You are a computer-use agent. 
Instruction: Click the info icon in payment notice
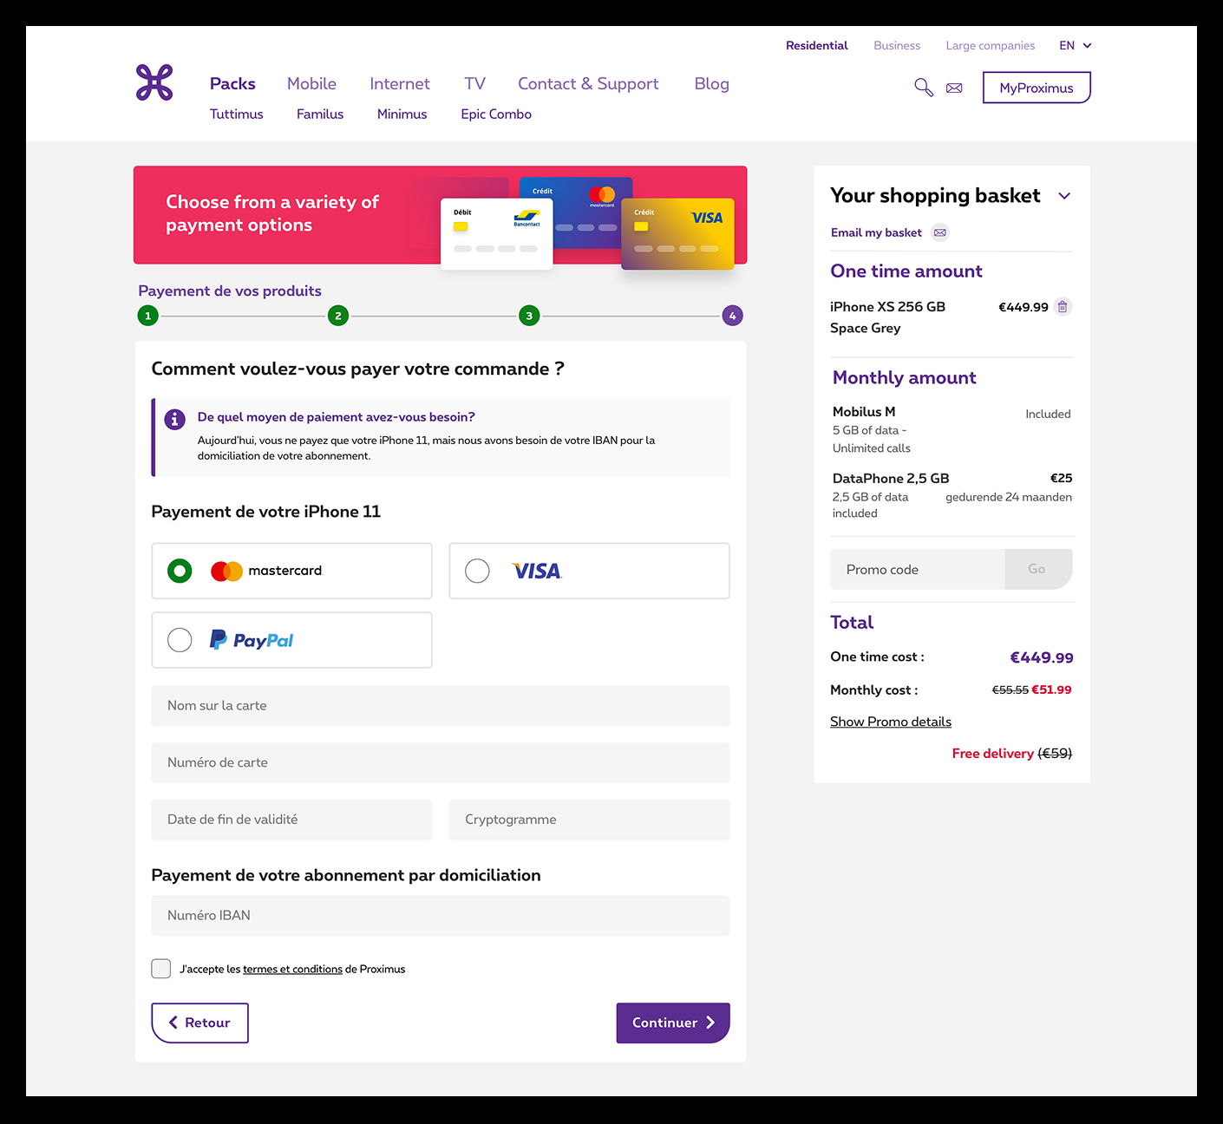click(174, 420)
